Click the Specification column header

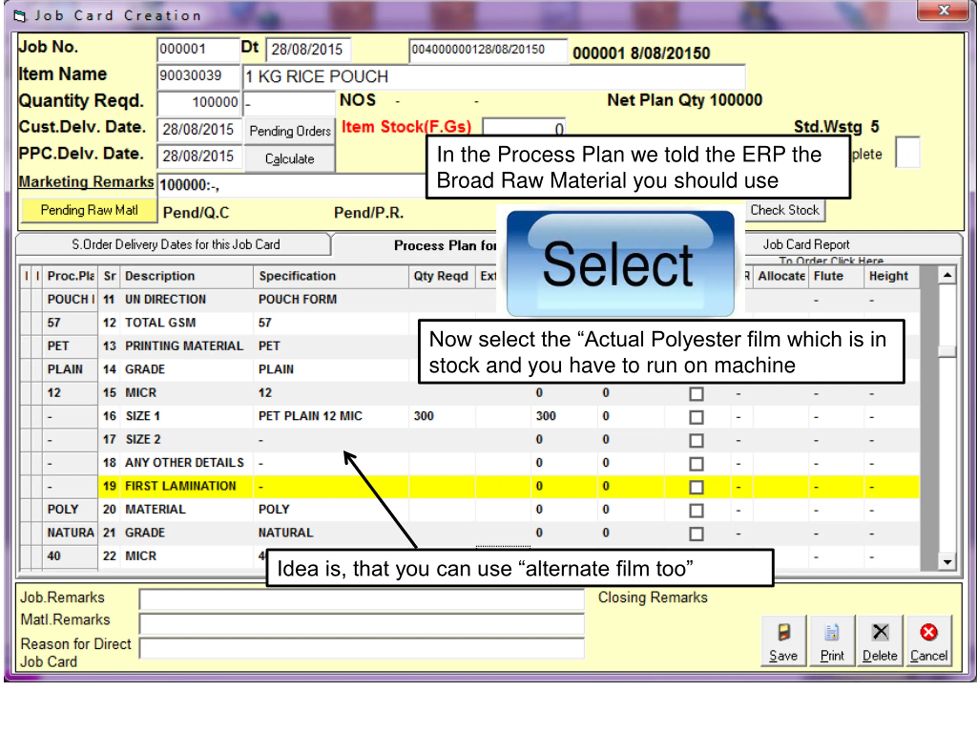pyautogui.click(x=331, y=276)
